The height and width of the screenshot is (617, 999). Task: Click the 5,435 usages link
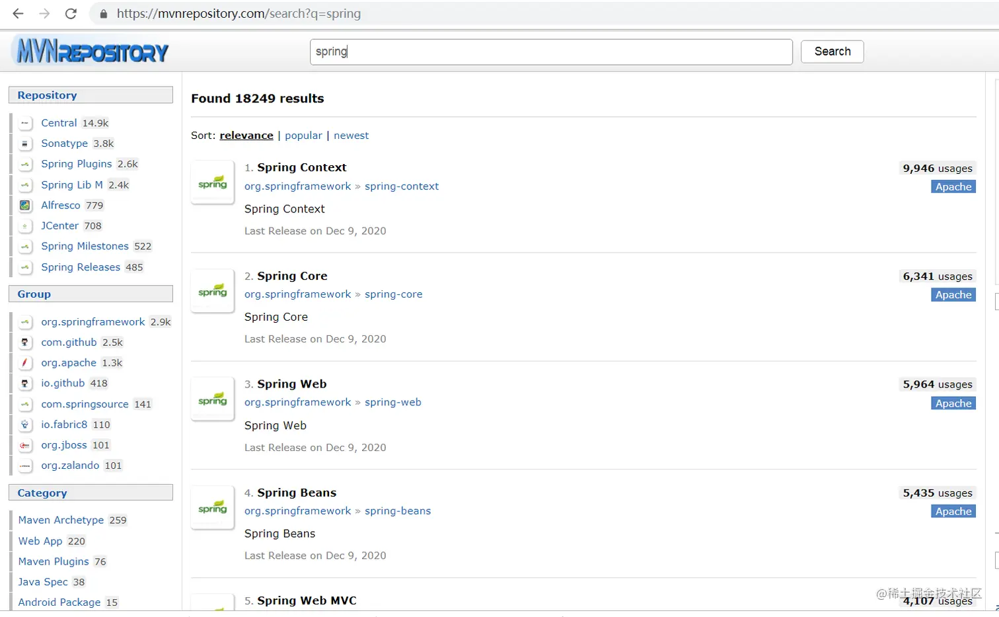tap(938, 493)
